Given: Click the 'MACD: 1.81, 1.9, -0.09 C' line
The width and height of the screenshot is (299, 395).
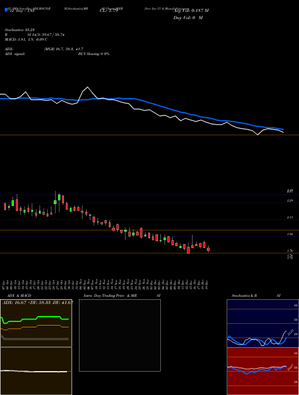Looking at the screenshot, I should pyautogui.click(x=26, y=39).
